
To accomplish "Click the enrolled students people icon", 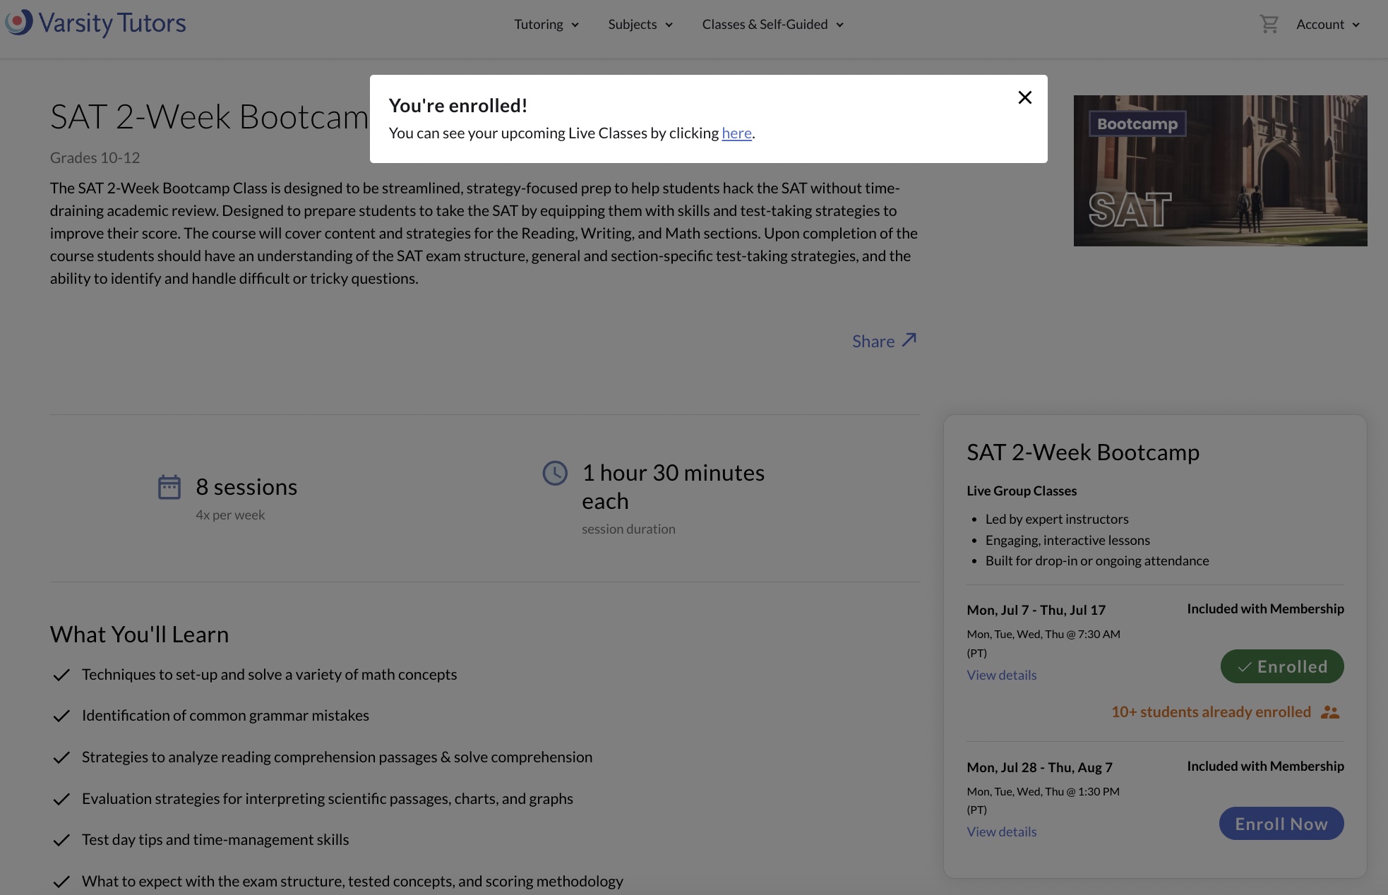I will 1329,712.
